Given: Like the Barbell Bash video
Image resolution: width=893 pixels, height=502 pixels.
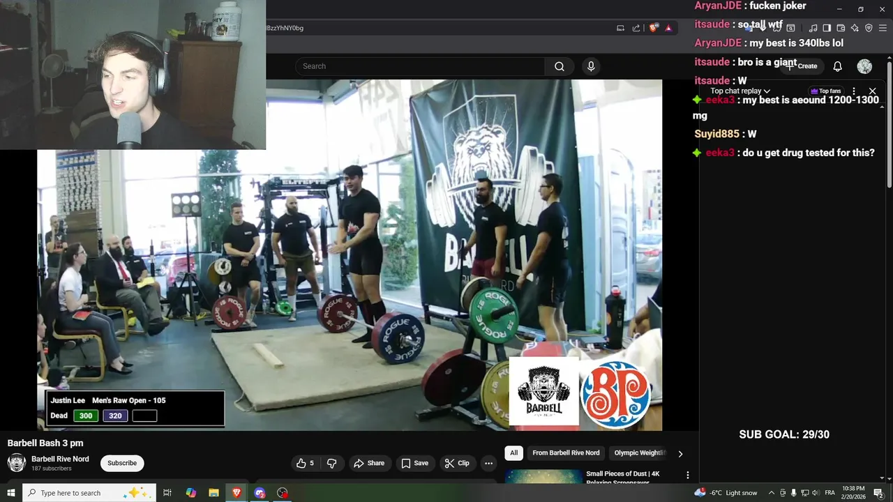Looking at the screenshot, I should pyautogui.click(x=304, y=463).
